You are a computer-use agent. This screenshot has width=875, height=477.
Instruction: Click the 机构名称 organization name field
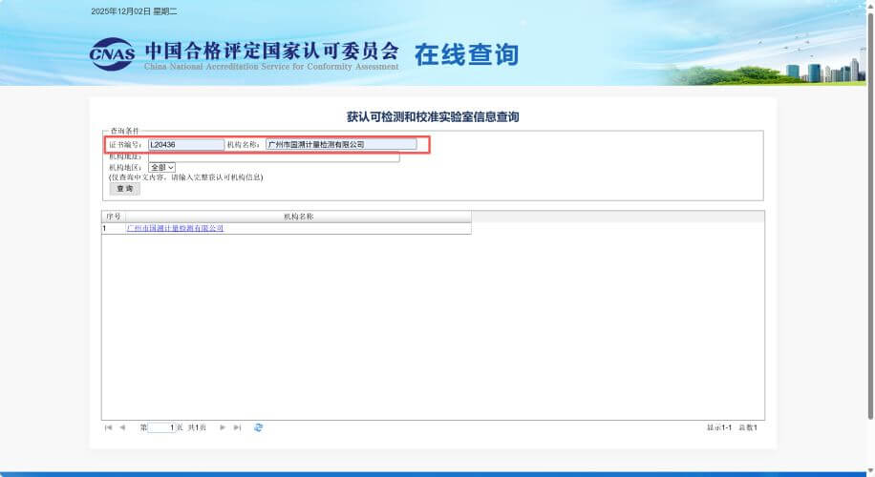340,144
